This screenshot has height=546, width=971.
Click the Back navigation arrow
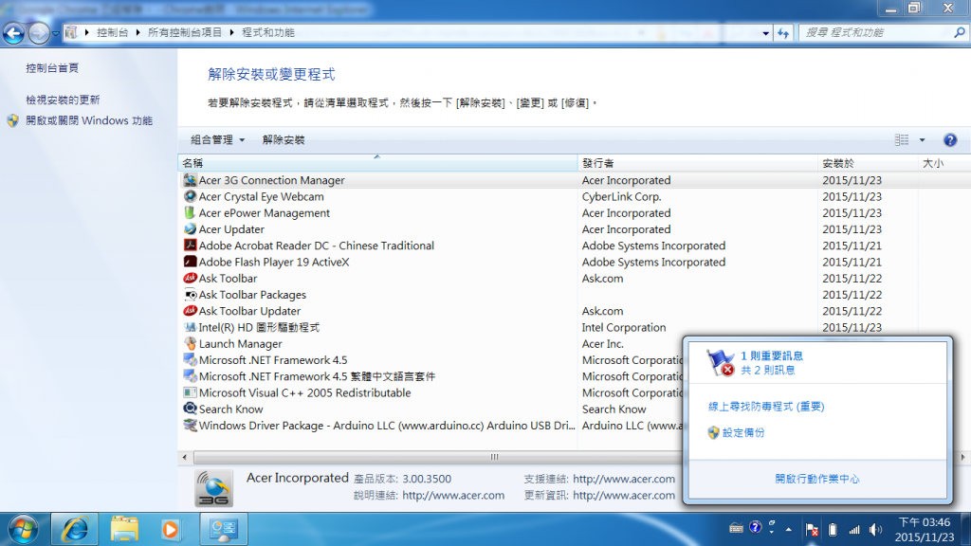pos(13,33)
